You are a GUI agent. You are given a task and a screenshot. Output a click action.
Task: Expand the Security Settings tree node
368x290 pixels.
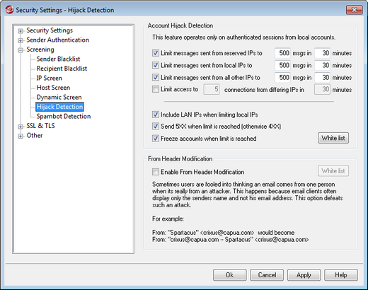(x=21, y=31)
